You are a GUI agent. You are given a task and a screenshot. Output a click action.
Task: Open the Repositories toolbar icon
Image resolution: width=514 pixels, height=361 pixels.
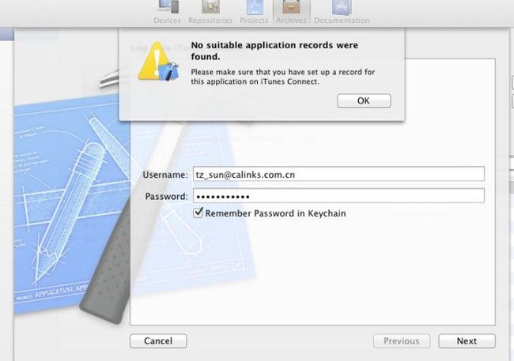(x=210, y=6)
